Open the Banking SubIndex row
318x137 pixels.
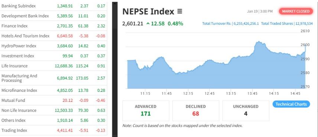coord(53,6)
